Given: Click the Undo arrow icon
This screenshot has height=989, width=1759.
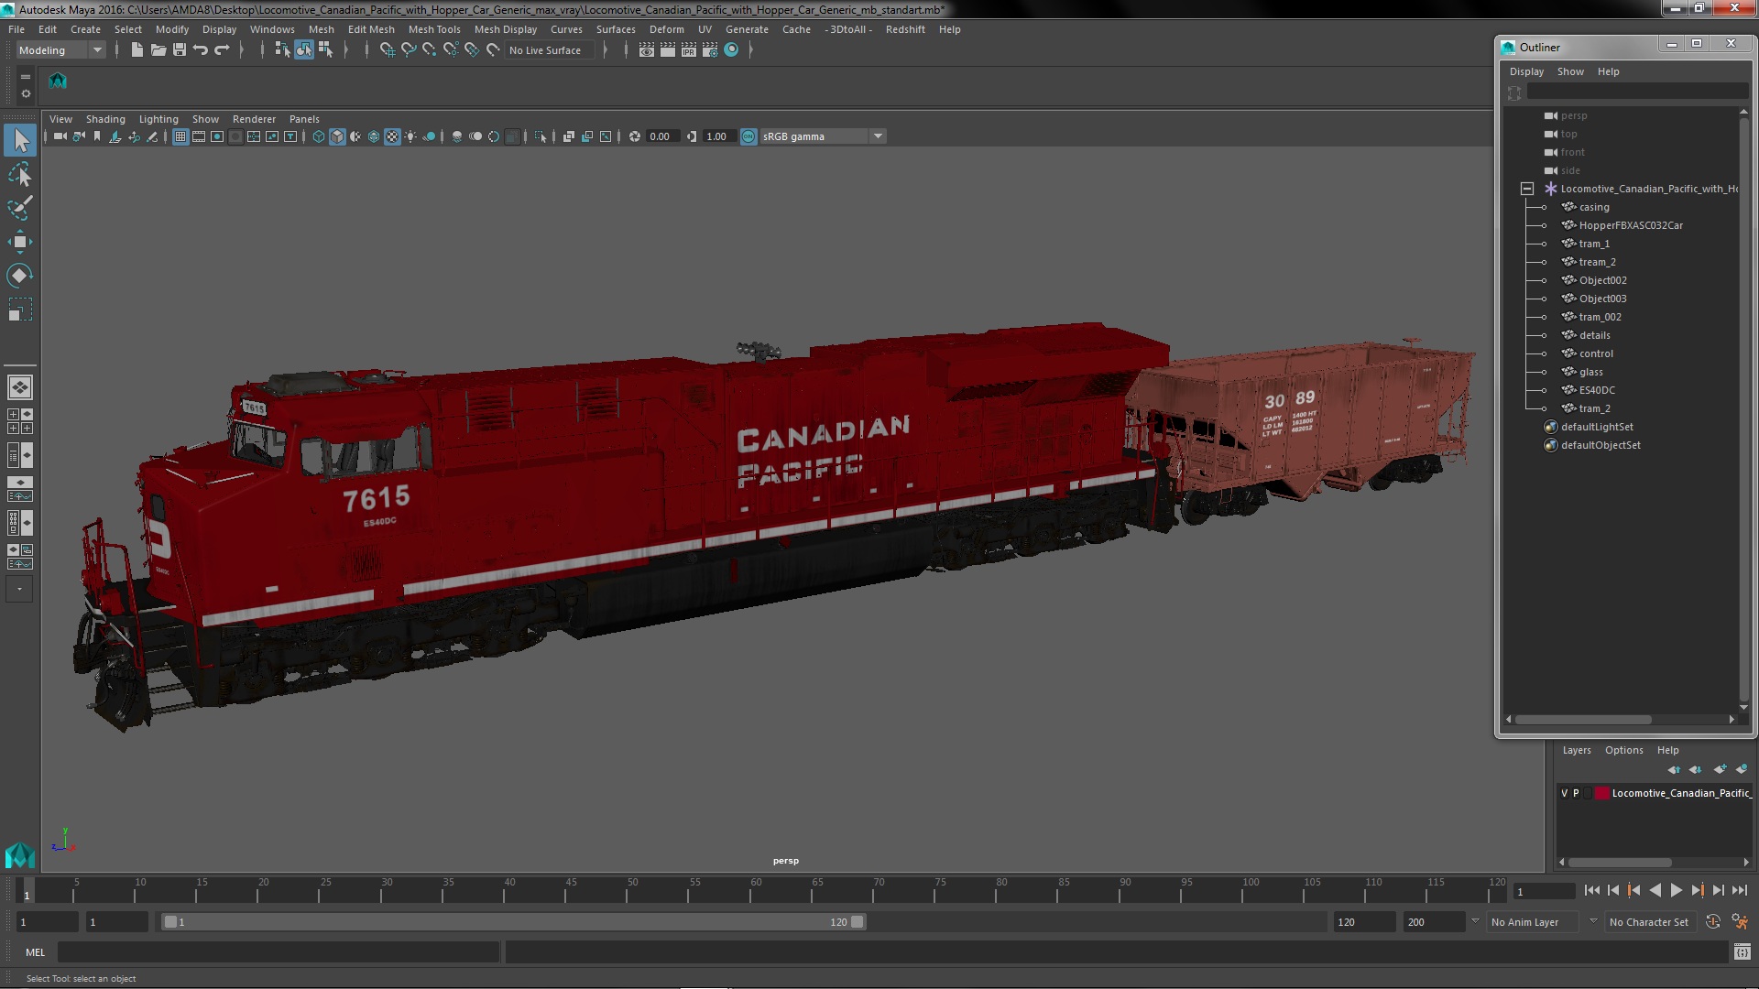Looking at the screenshot, I should [x=201, y=50].
